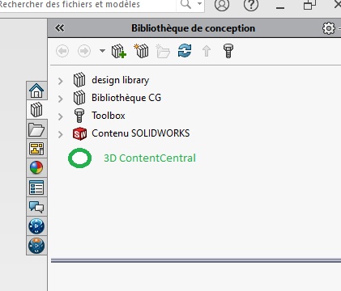Expand the Toolbox node
The width and height of the screenshot is (341, 291).
tap(61, 116)
